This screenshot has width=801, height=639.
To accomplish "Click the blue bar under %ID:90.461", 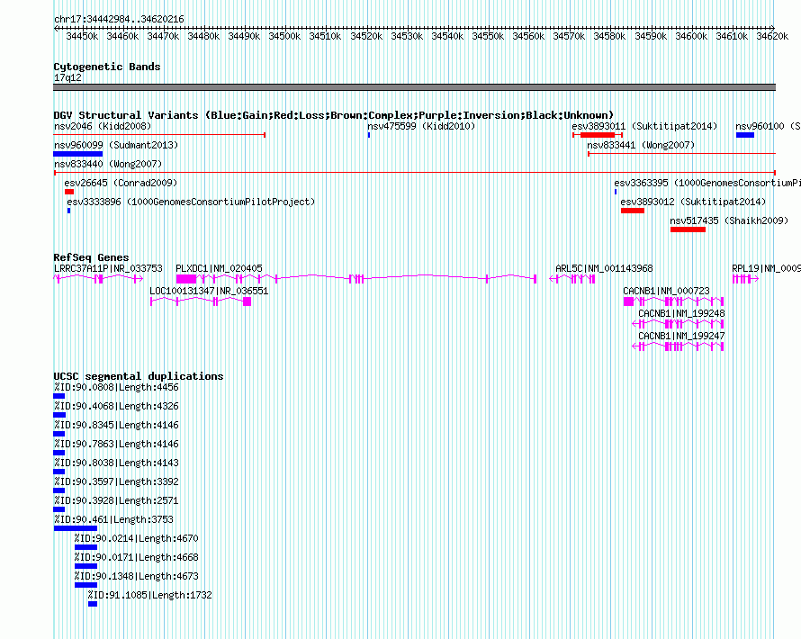I will pos(76,528).
